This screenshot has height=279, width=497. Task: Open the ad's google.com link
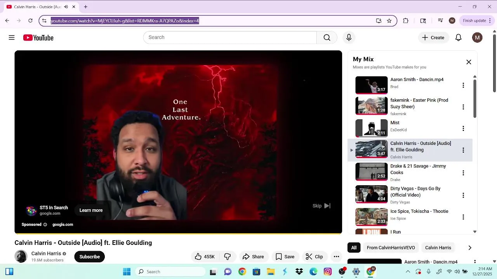click(63, 225)
